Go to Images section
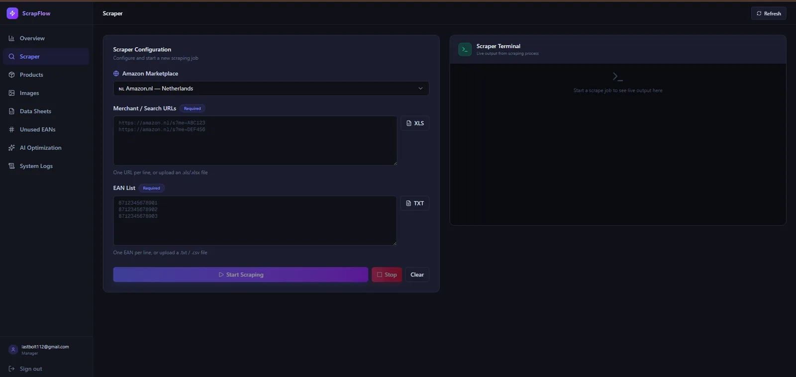The height and width of the screenshot is (377, 796). point(46,93)
